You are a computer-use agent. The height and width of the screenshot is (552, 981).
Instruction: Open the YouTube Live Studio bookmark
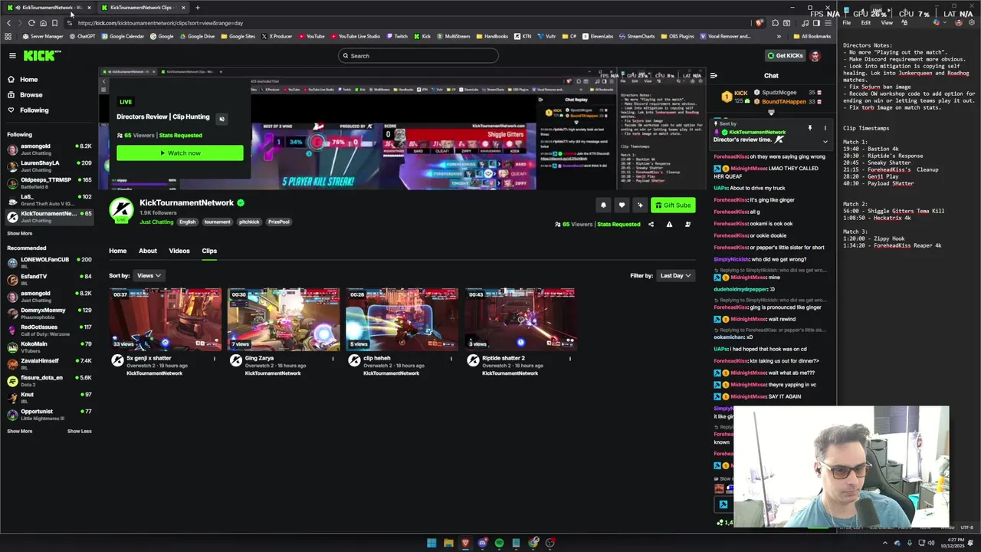355,36
